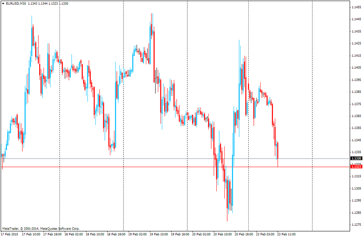
Task: Click the 18 Feb 02:00 time label
Action: 74,234
